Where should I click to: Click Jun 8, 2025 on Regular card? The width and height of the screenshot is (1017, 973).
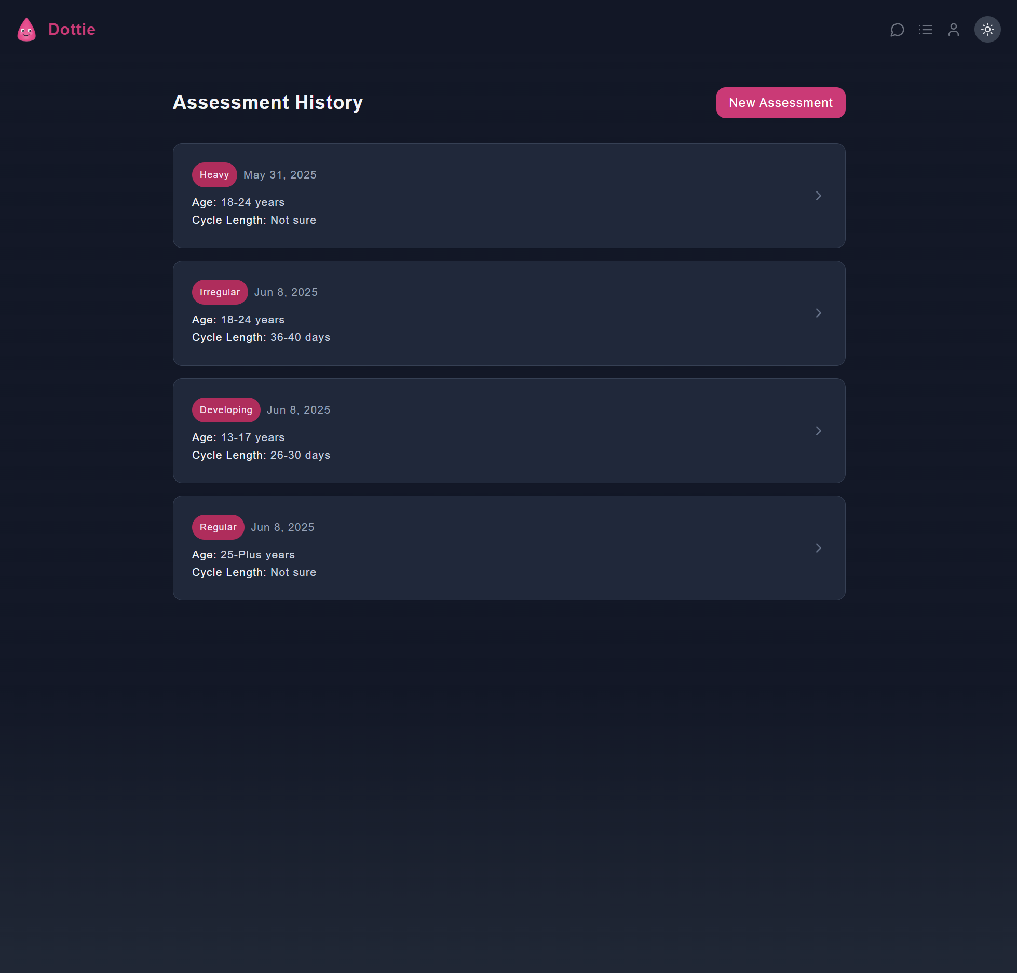pyautogui.click(x=283, y=527)
